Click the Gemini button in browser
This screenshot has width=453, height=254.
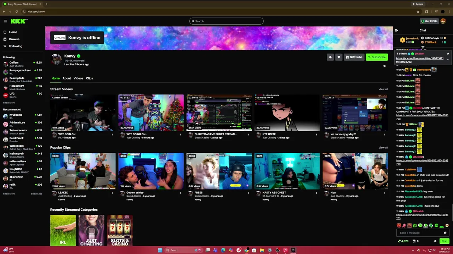pyautogui.click(x=418, y=4)
